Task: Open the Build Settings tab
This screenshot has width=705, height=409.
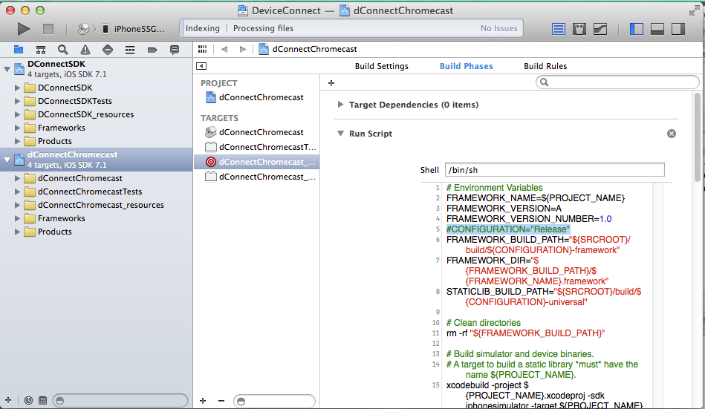Action: pos(381,66)
